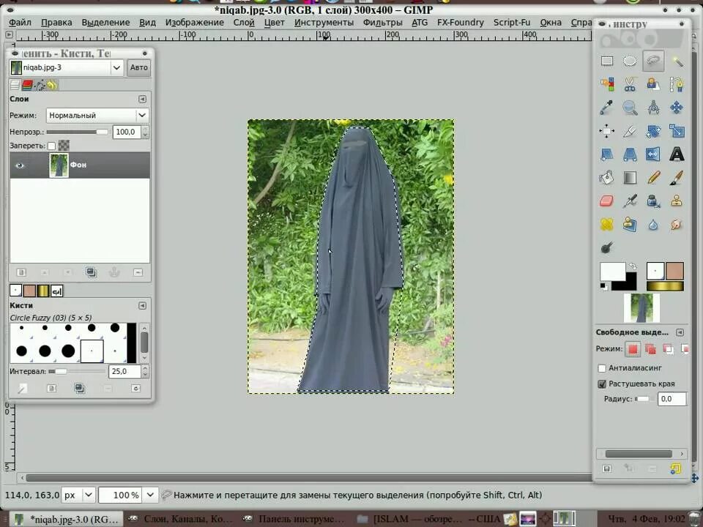Toggle visibility of the Фон layer
The height and width of the screenshot is (527, 703).
click(x=19, y=165)
